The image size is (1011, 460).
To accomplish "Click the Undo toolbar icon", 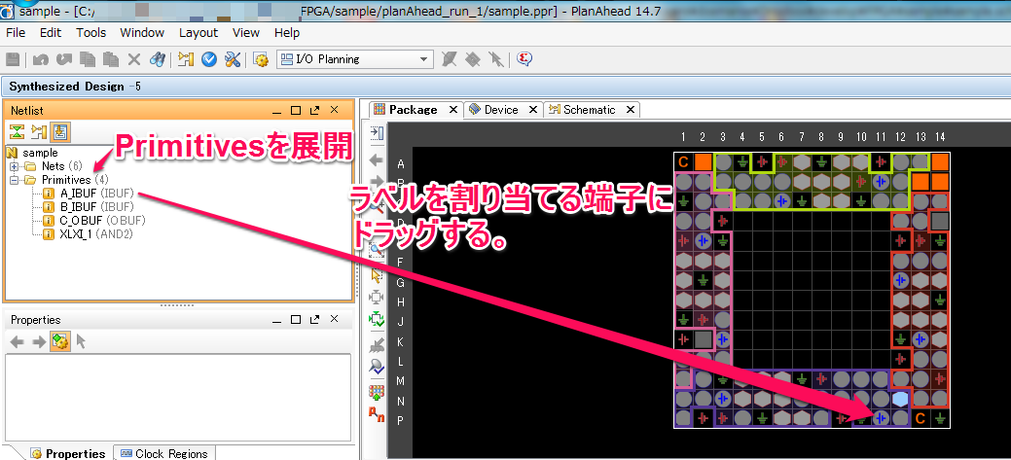I will click(x=41, y=59).
